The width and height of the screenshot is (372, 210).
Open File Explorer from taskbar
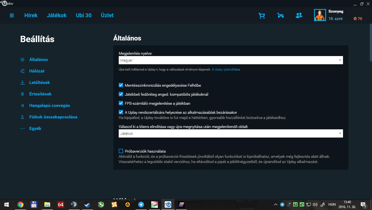pos(47,204)
